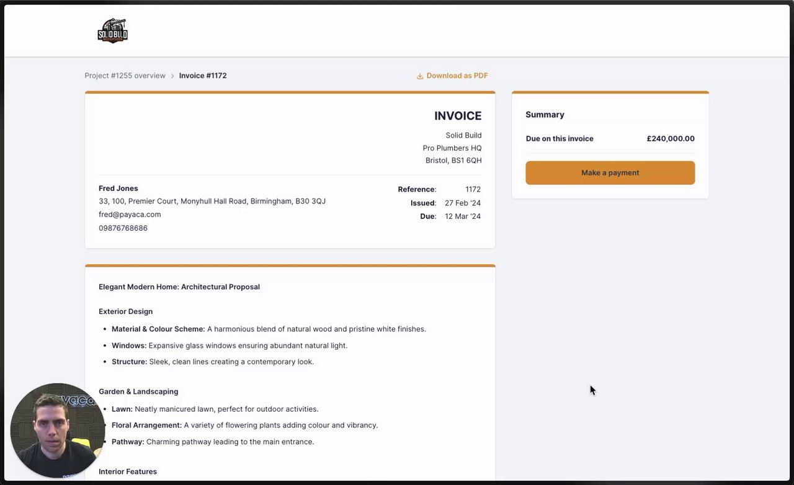Image resolution: width=794 pixels, height=485 pixels.
Task: Open Project #1255 overview breadcrumb
Action: (x=125, y=76)
